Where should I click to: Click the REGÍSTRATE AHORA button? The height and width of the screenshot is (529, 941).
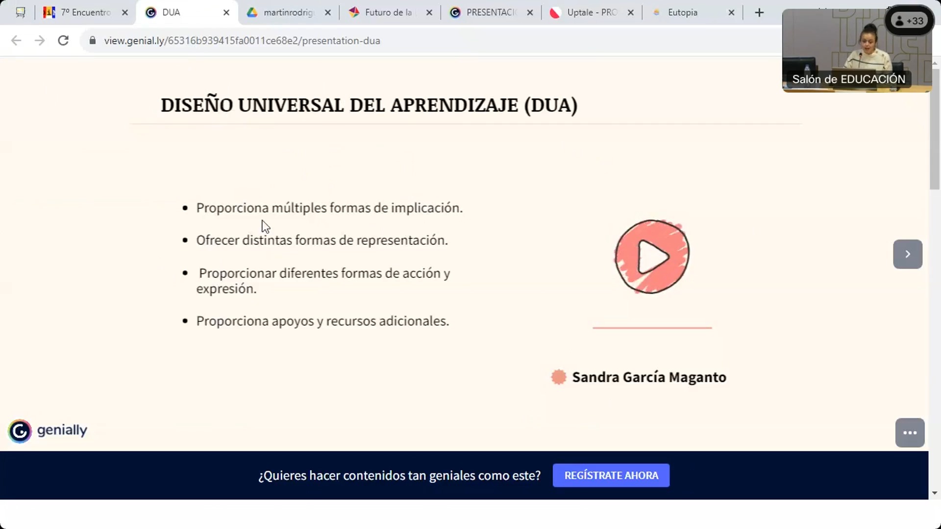point(611,475)
